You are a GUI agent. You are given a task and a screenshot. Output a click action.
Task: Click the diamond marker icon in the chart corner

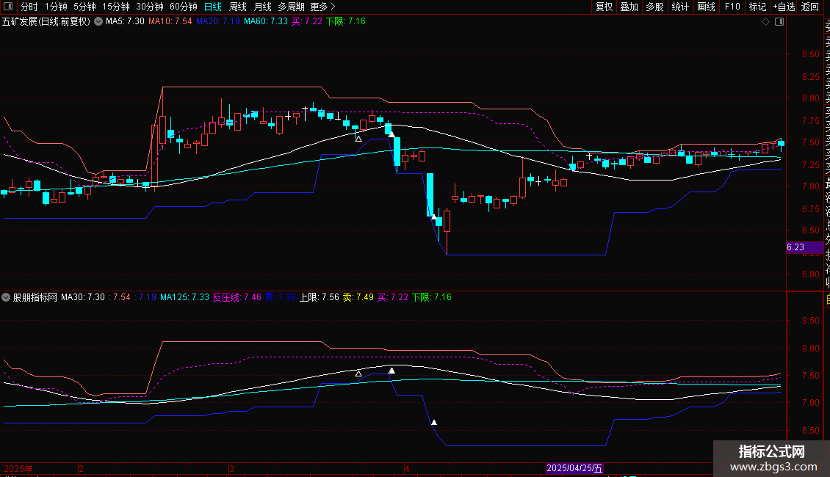[x=765, y=22]
